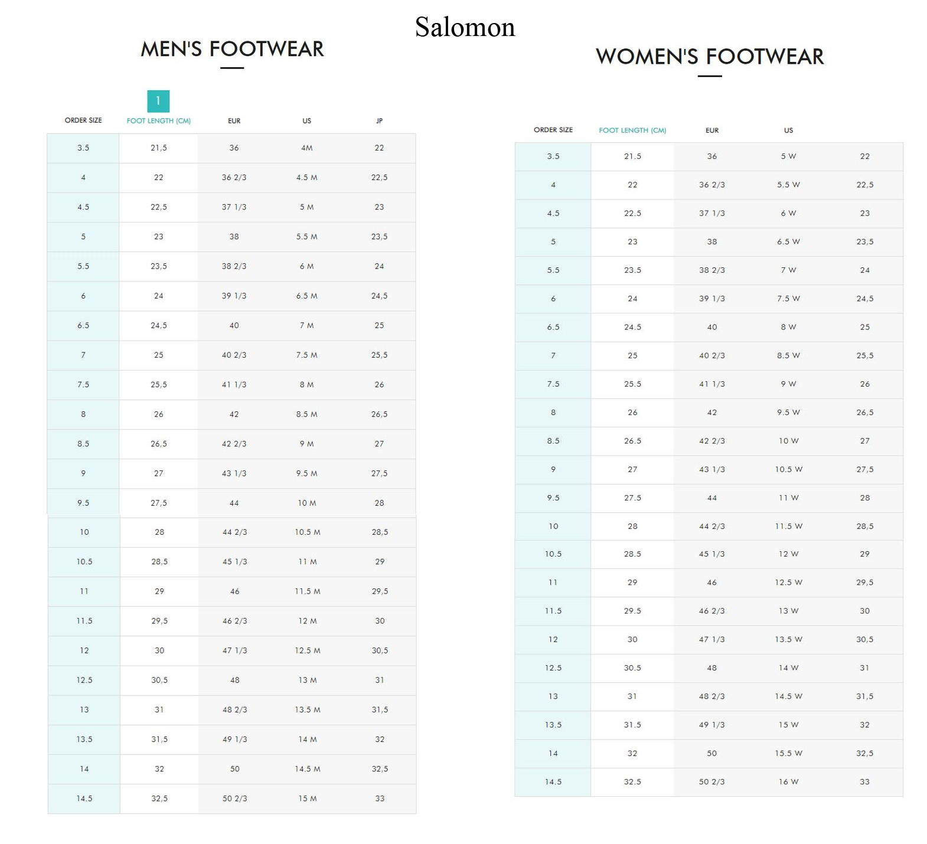Image resolution: width=927 pixels, height=844 pixels.
Task: Click women's EUR 44 2/3 cell
Action: pyautogui.click(x=712, y=526)
